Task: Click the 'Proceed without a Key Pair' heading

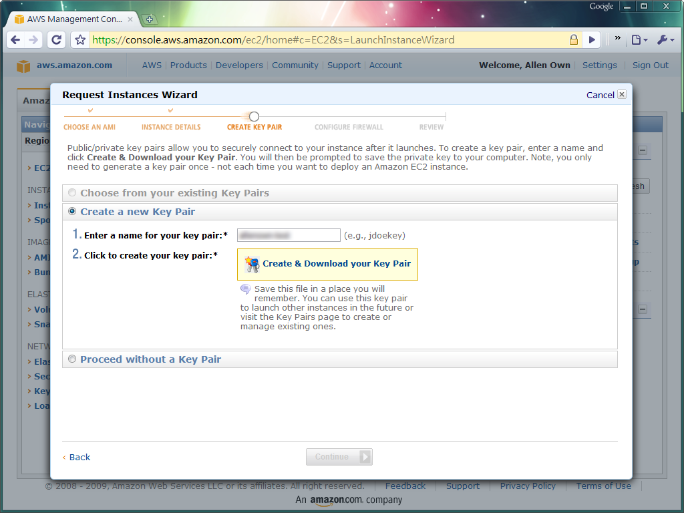Action: 150,359
